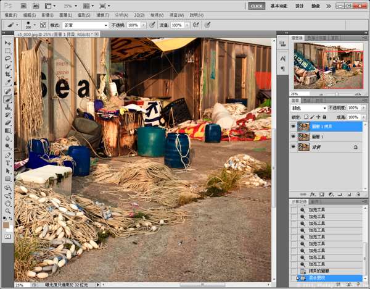Image resolution: width=370 pixels, height=289 pixels.
Task: Open the '檔案(F)' File menu
Action: pyautogui.click(x=11, y=15)
